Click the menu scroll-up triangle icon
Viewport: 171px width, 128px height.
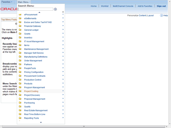(x=39, y=12)
